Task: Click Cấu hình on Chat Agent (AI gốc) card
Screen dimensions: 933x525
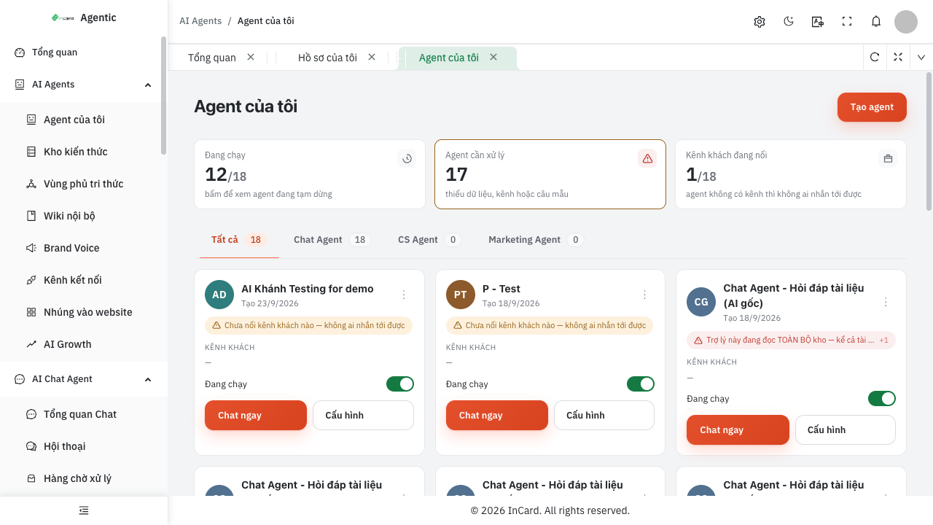Action: coord(846,429)
